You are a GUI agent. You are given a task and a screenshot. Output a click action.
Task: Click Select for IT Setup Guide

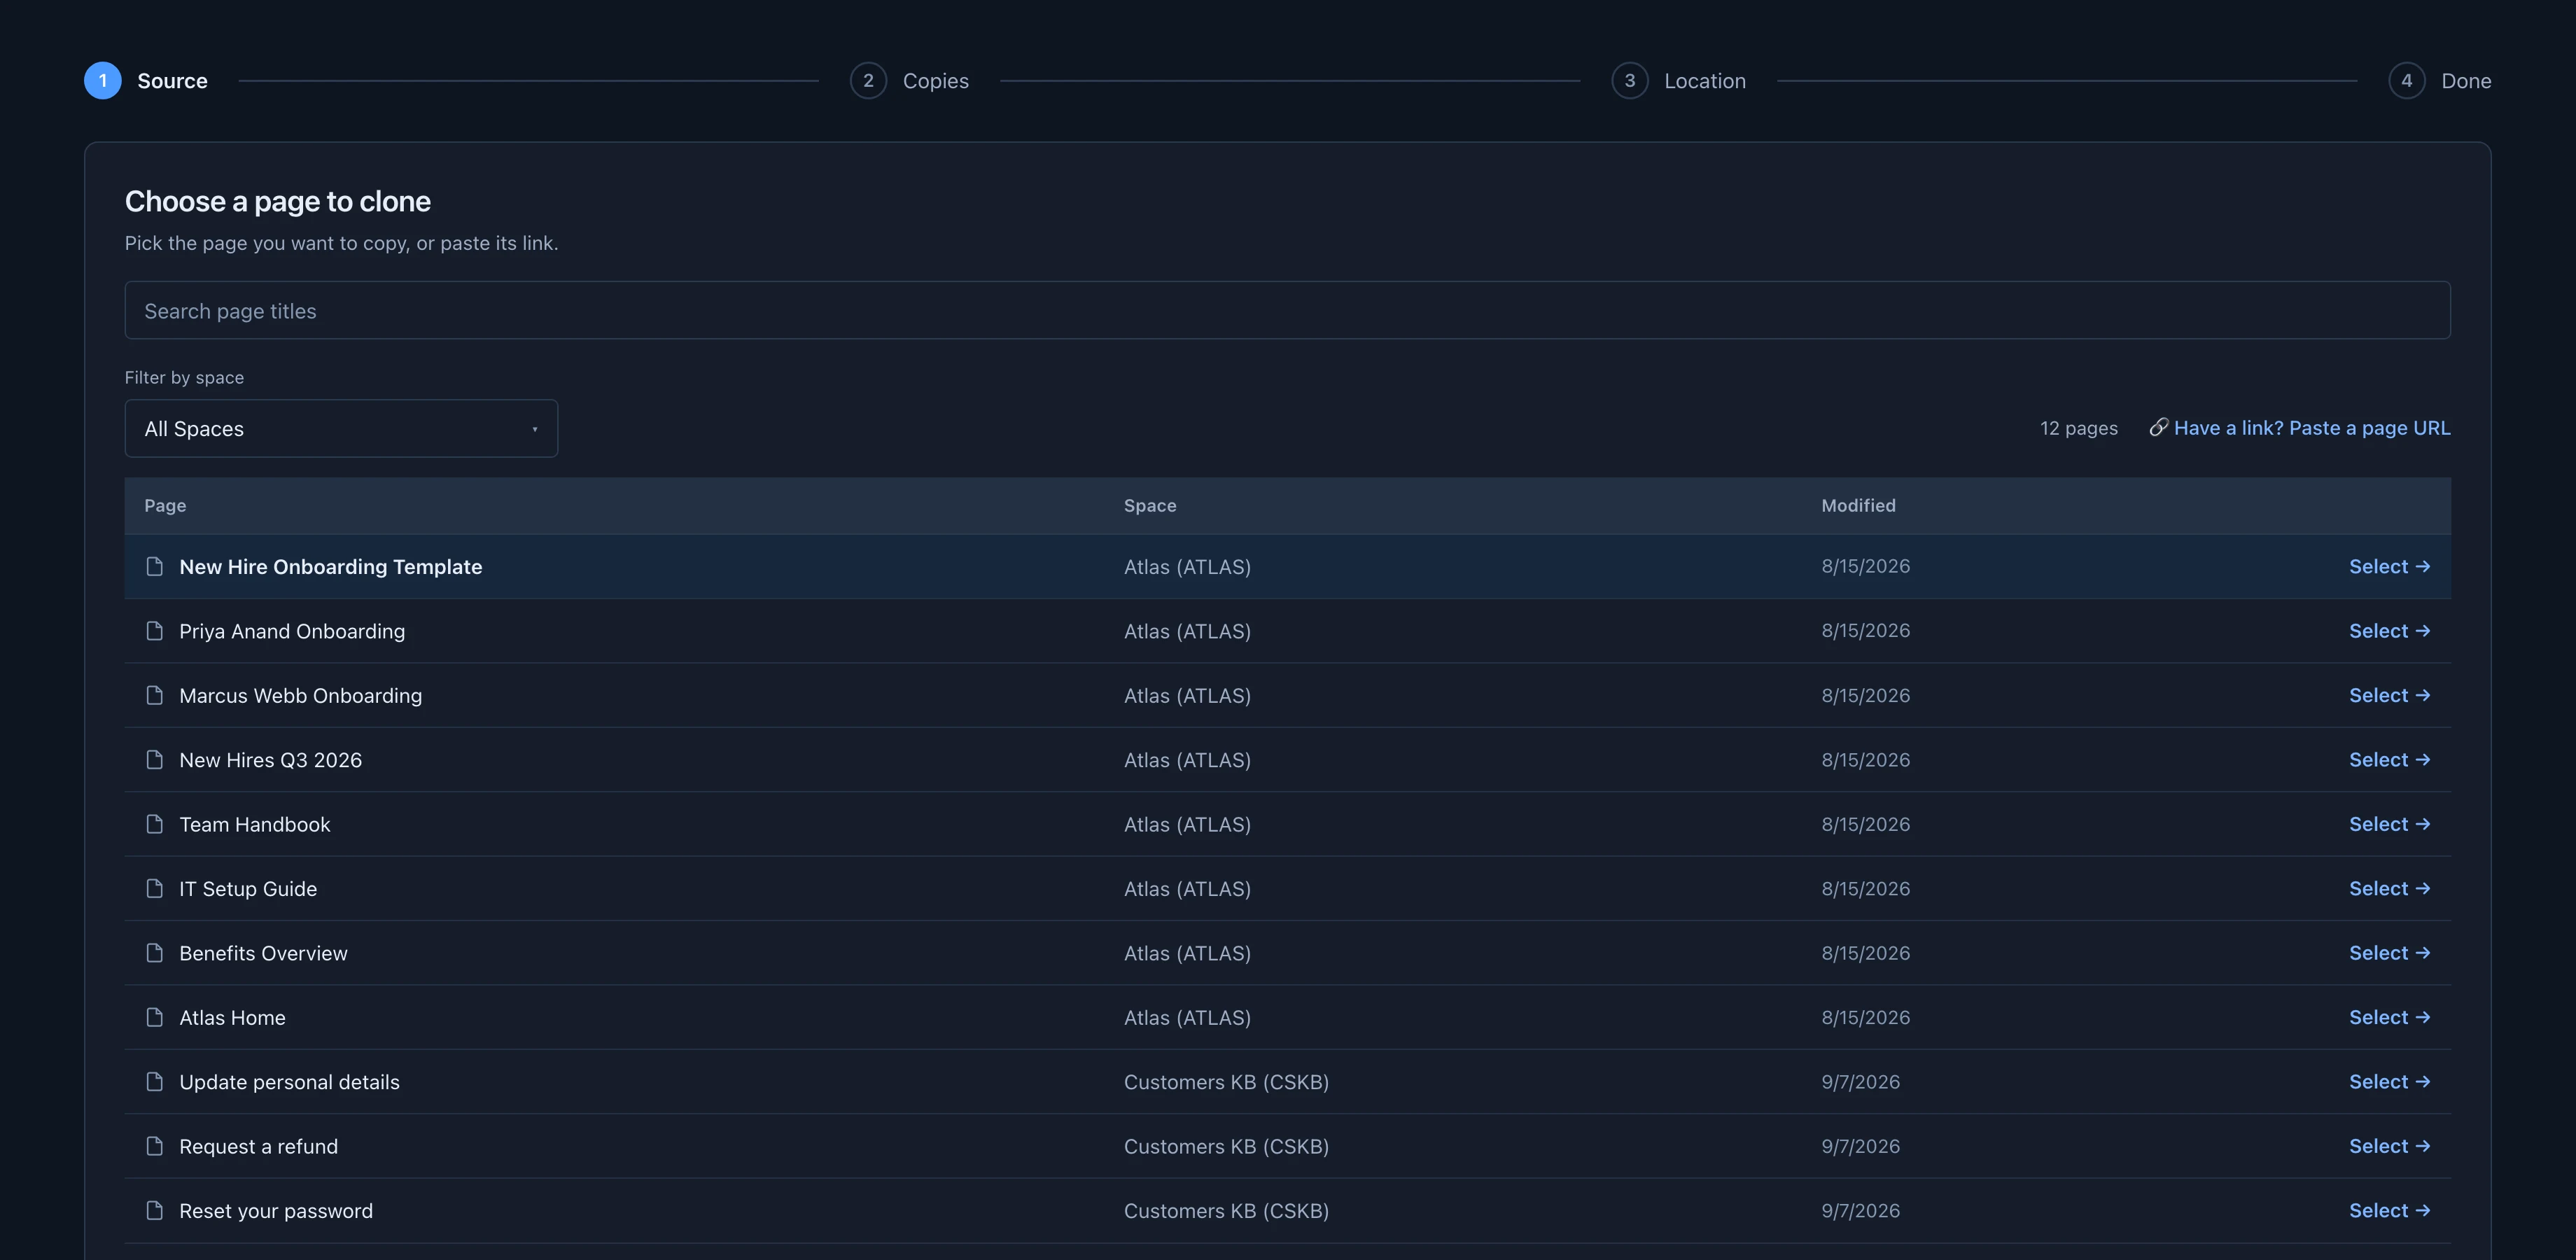(2389, 888)
